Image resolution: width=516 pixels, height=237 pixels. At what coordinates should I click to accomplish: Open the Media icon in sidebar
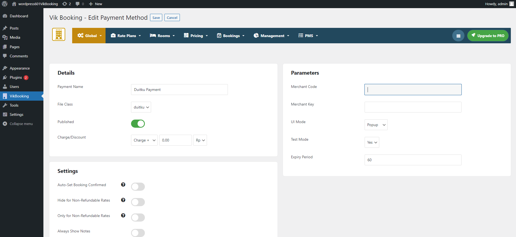5,37
